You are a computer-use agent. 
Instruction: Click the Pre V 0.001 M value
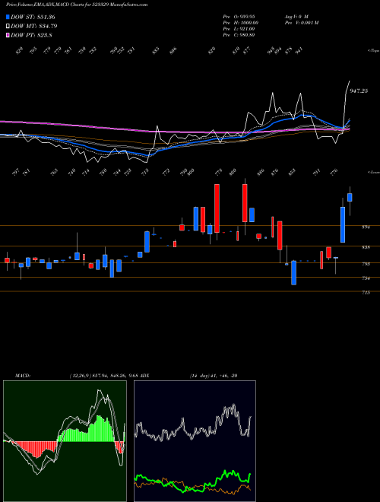point(301,23)
